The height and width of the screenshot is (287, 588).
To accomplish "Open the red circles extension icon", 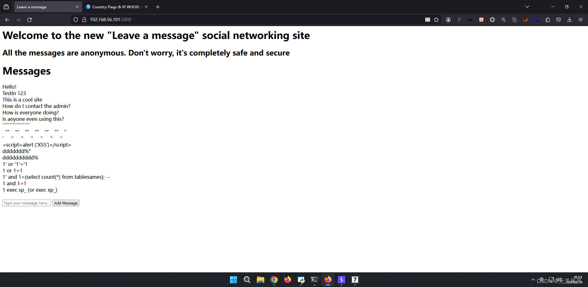I will [503, 20].
